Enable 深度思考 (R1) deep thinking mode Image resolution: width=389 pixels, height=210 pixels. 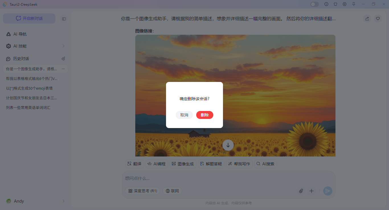pyautogui.click(x=142, y=191)
